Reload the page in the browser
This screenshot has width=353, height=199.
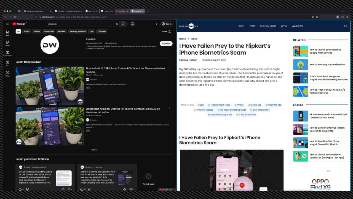(15, 17)
